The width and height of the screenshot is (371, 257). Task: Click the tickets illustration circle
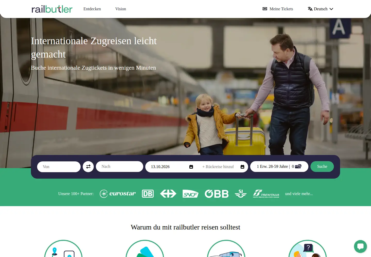(145, 249)
